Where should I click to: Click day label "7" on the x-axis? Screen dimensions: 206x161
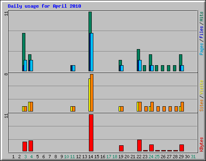(49, 157)
